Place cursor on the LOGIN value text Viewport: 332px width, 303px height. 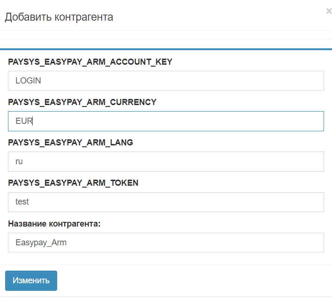[x=28, y=81]
